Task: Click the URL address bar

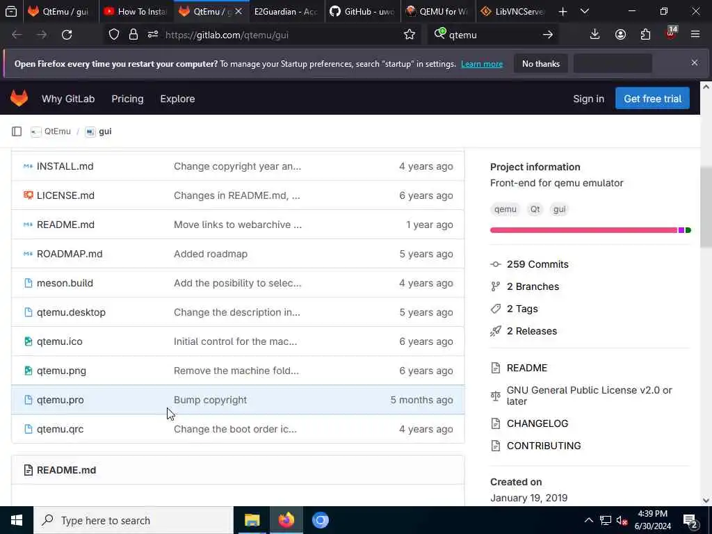Action: click(282, 35)
